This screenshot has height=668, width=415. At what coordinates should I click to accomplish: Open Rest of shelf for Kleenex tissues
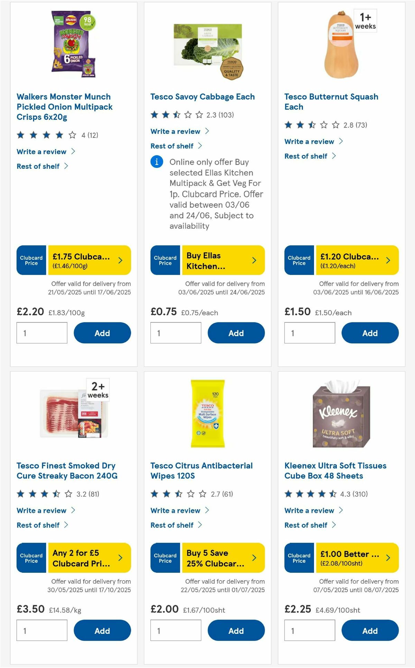coord(307,525)
